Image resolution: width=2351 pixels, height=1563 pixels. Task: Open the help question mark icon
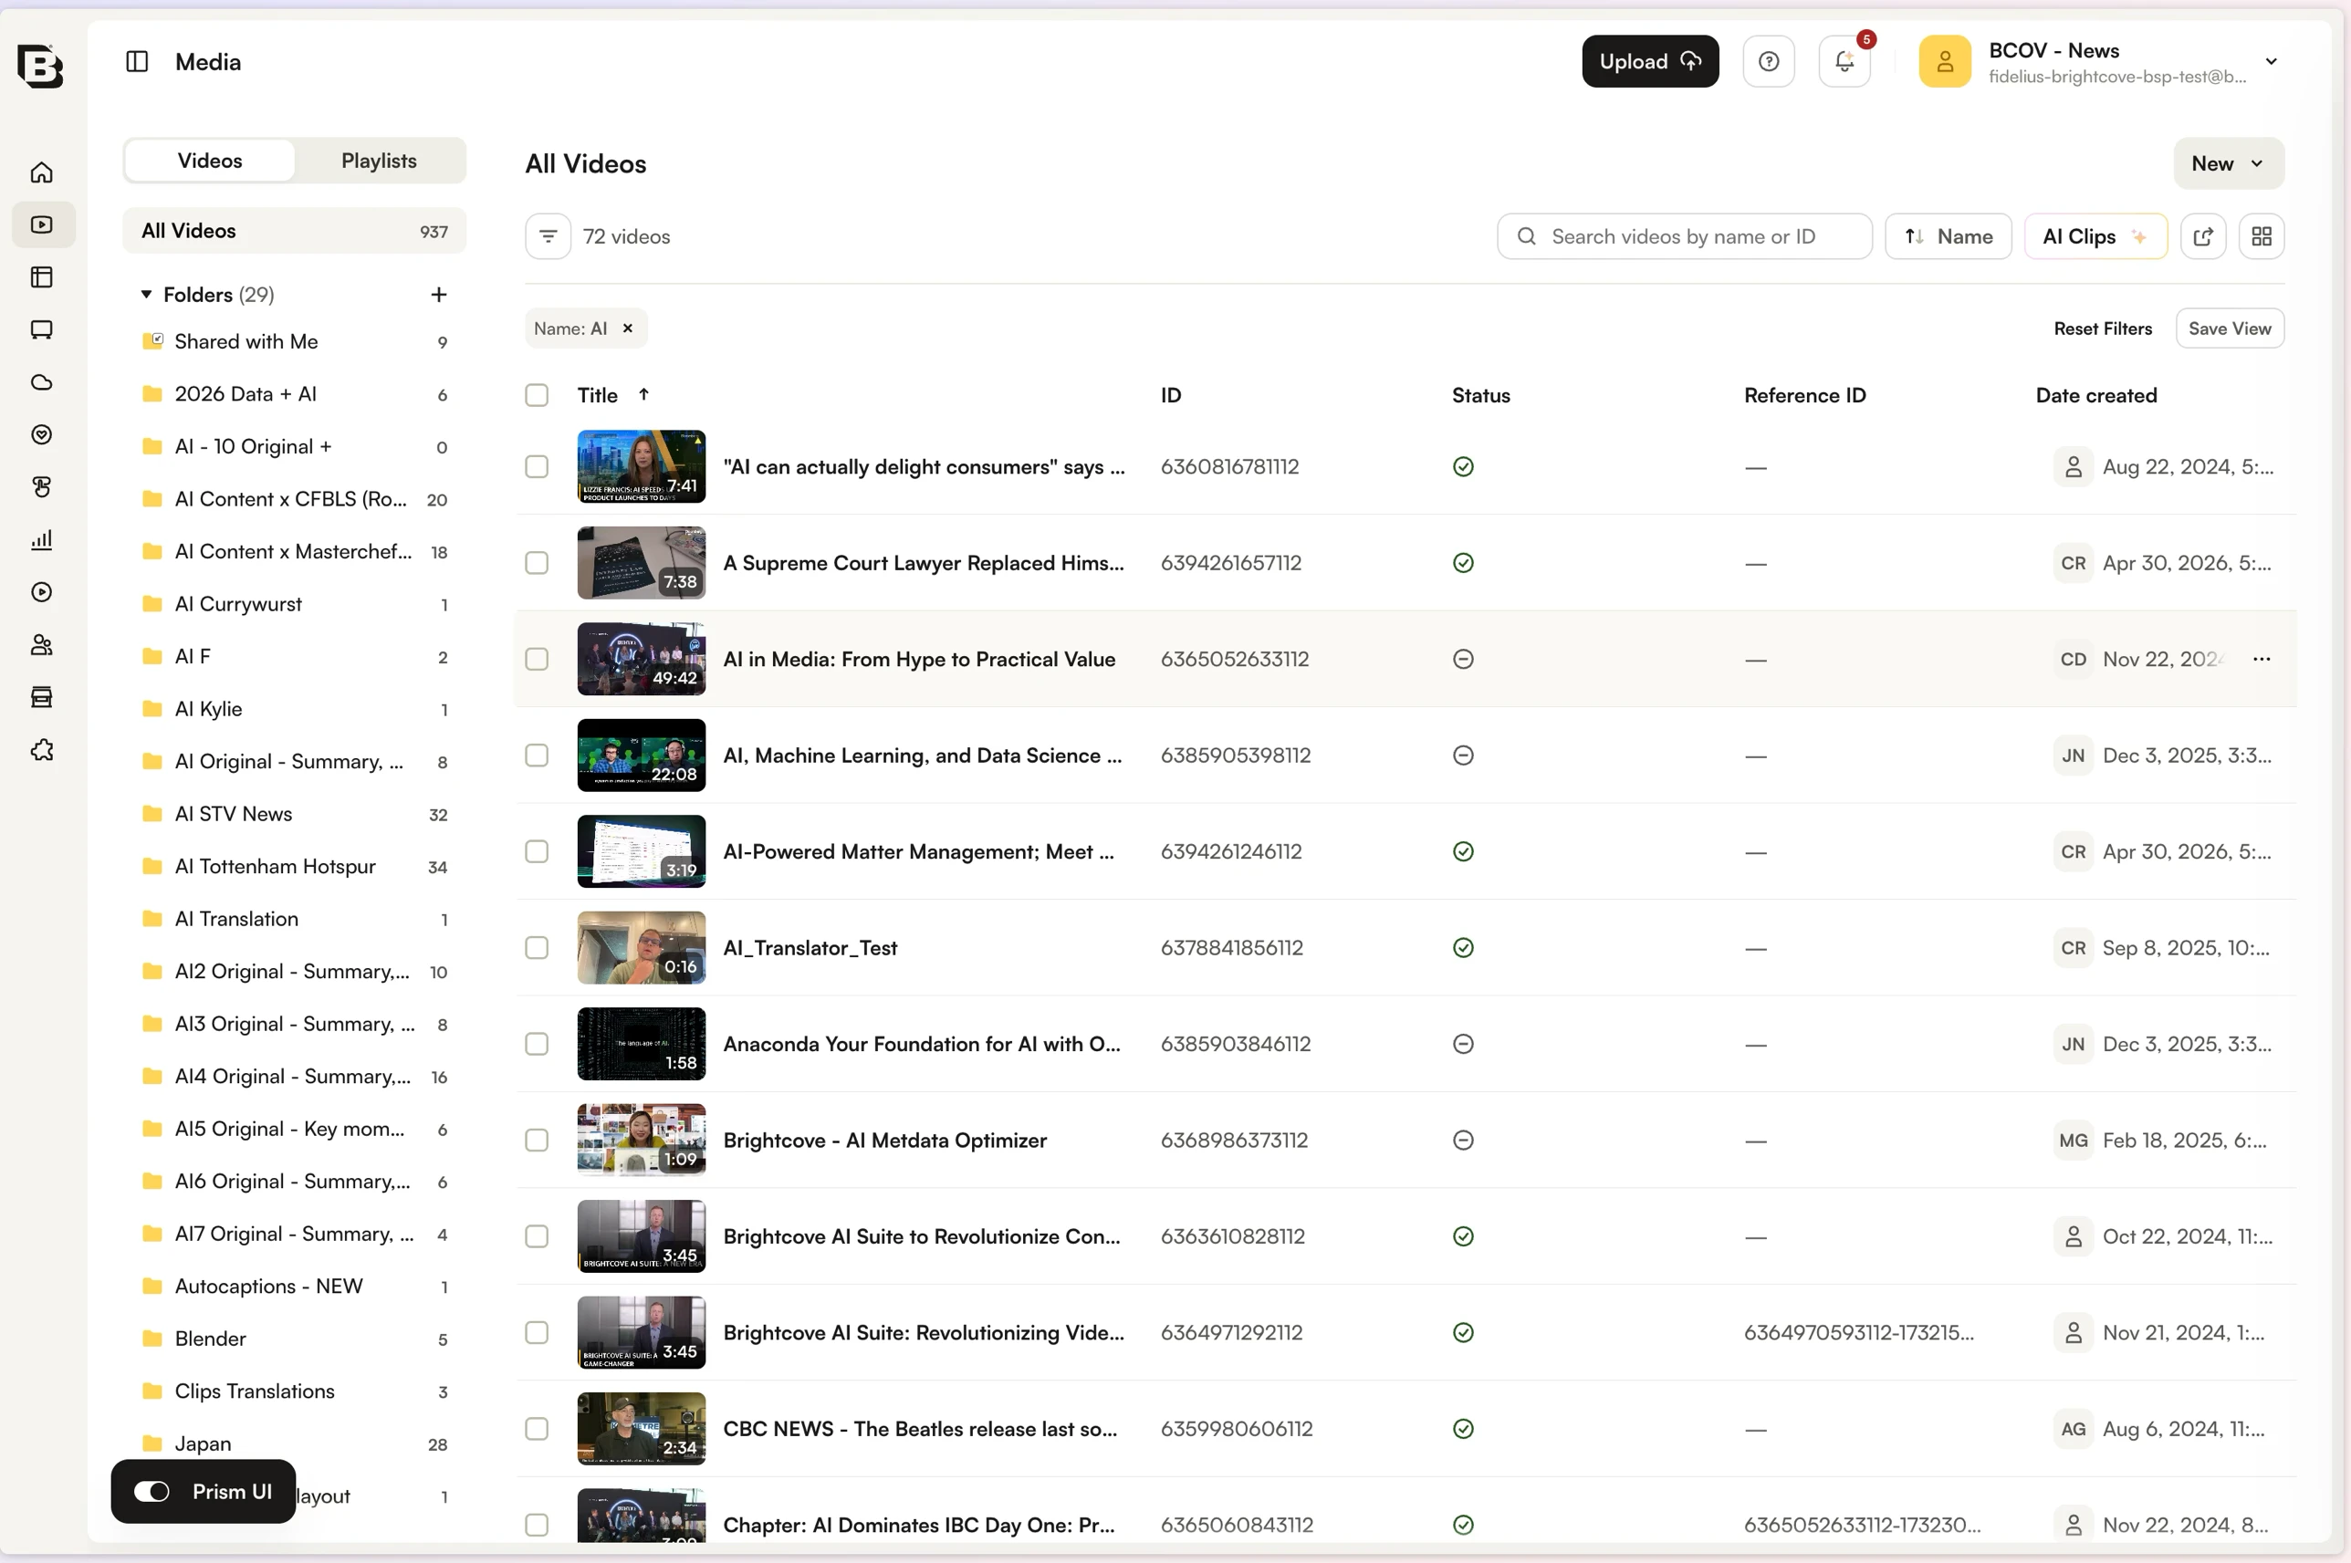[1769, 62]
